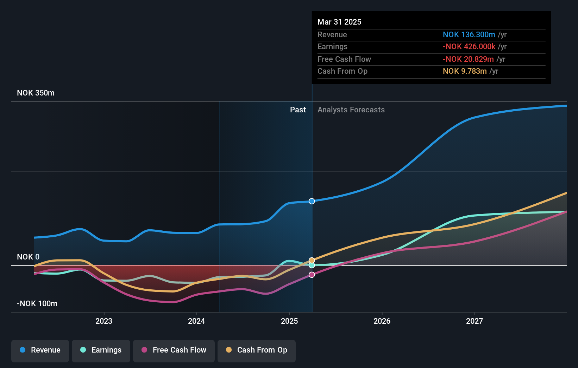Select the 2025 label on the time axis
578x368 pixels.
[x=289, y=321]
